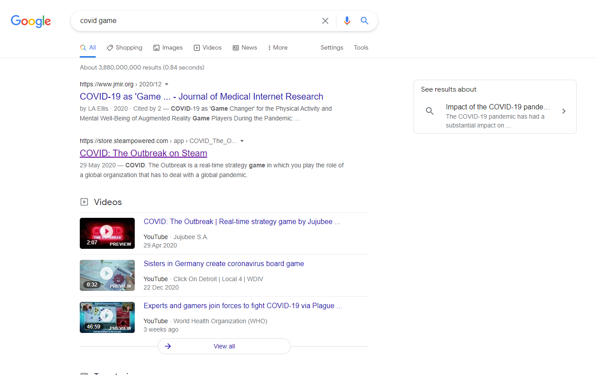597x375 pixels.
Task: Click the Images picture icon
Action: [156, 48]
